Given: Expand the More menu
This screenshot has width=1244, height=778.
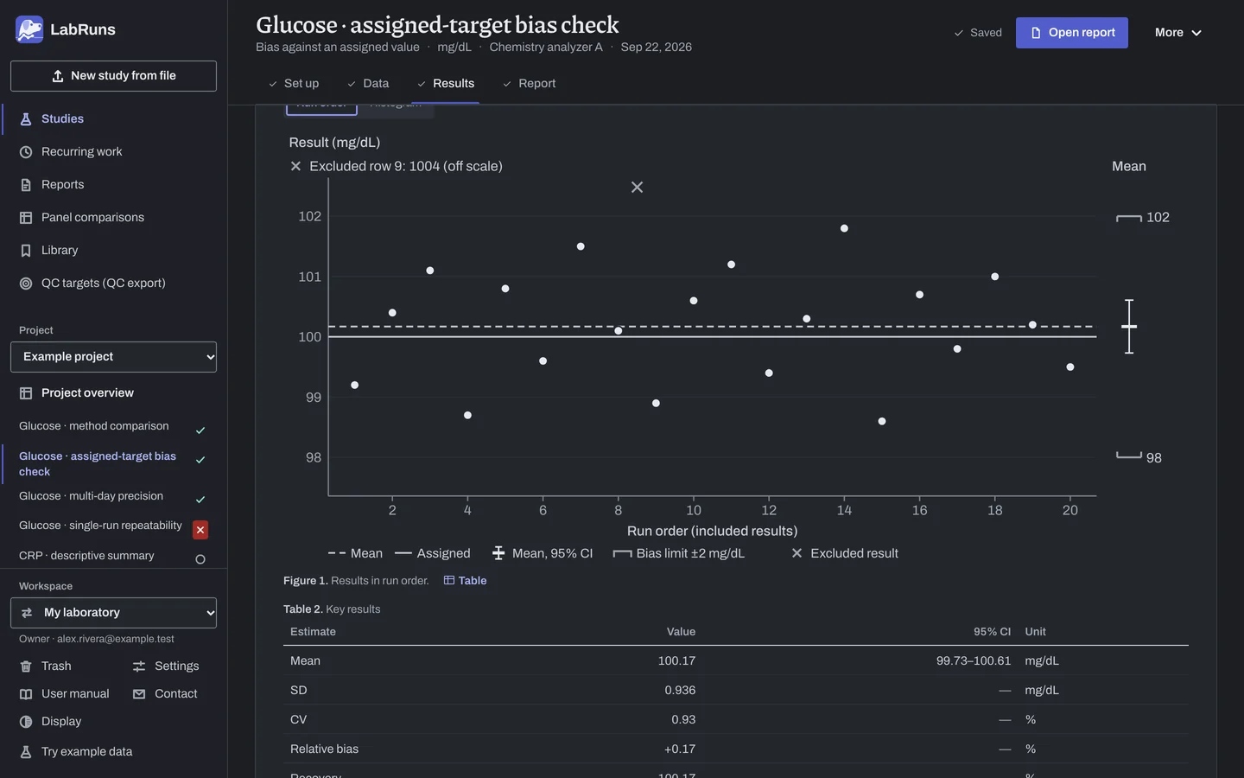Looking at the screenshot, I should (x=1178, y=33).
